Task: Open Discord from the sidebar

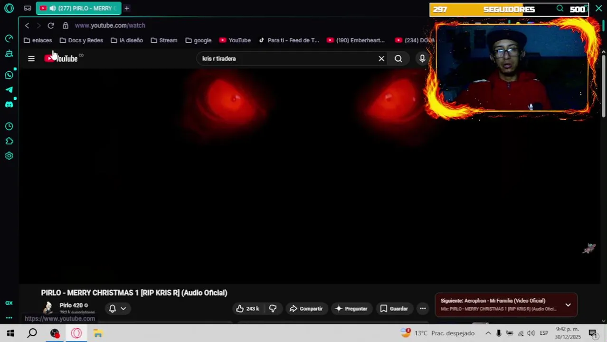Action: pos(9,104)
